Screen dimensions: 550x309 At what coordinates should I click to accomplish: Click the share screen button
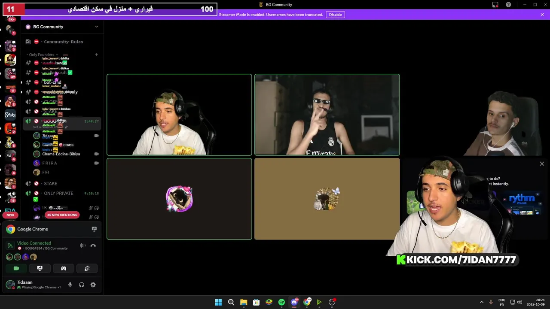(x=40, y=268)
